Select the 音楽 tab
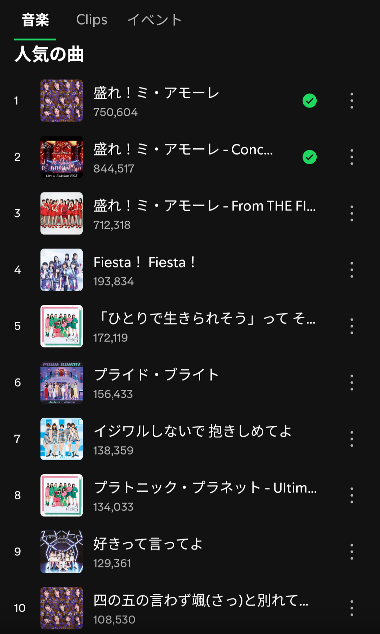Viewport: 380px width, 634px height. click(35, 20)
